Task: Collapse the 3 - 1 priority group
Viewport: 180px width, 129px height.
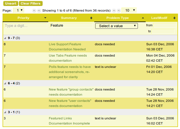Action: click(x=5, y=112)
